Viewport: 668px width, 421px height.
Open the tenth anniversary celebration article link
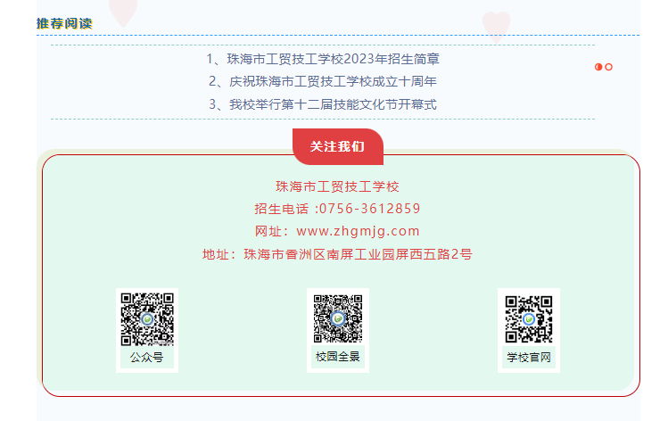[323, 81]
